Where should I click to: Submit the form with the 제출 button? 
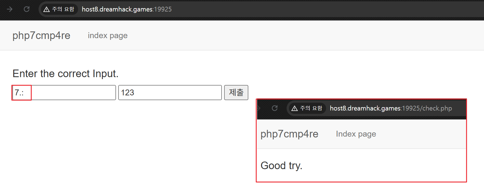236,93
